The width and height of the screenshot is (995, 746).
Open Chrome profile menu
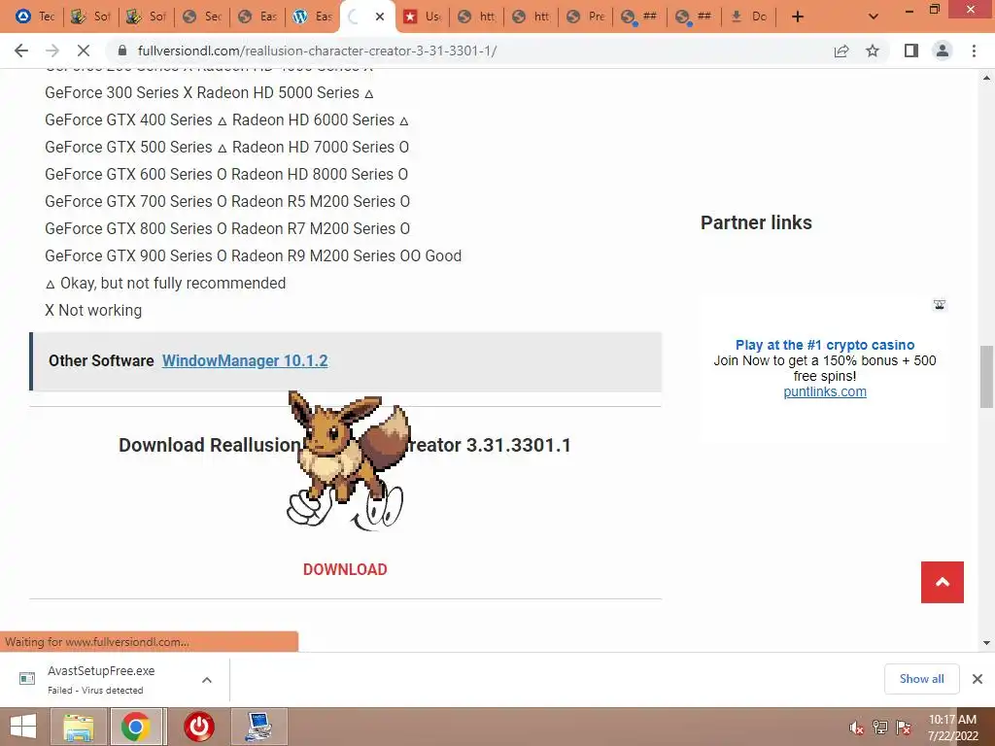pyautogui.click(x=943, y=51)
